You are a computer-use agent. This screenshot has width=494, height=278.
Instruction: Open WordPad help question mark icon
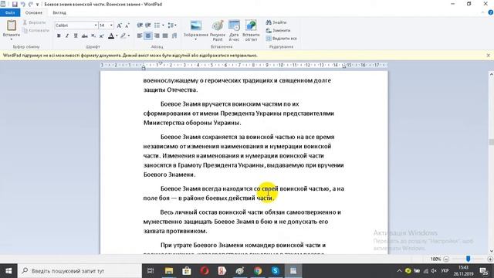tap(491, 12)
